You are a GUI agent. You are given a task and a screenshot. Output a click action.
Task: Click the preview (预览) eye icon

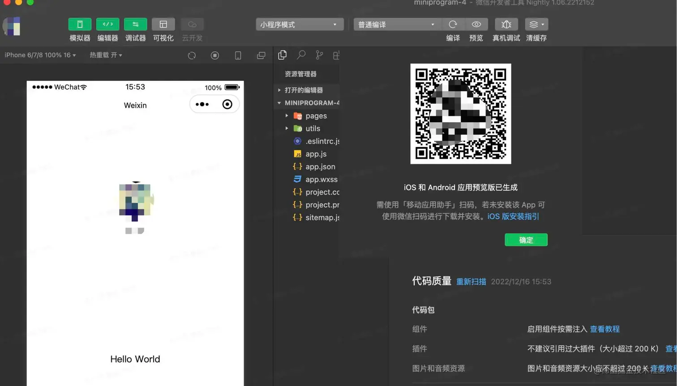[x=476, y=24]
